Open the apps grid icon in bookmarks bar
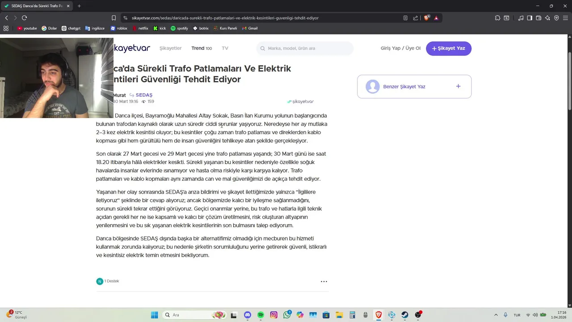Image resolution: width=572 pixels, height=322 pixels. [6, 28]
